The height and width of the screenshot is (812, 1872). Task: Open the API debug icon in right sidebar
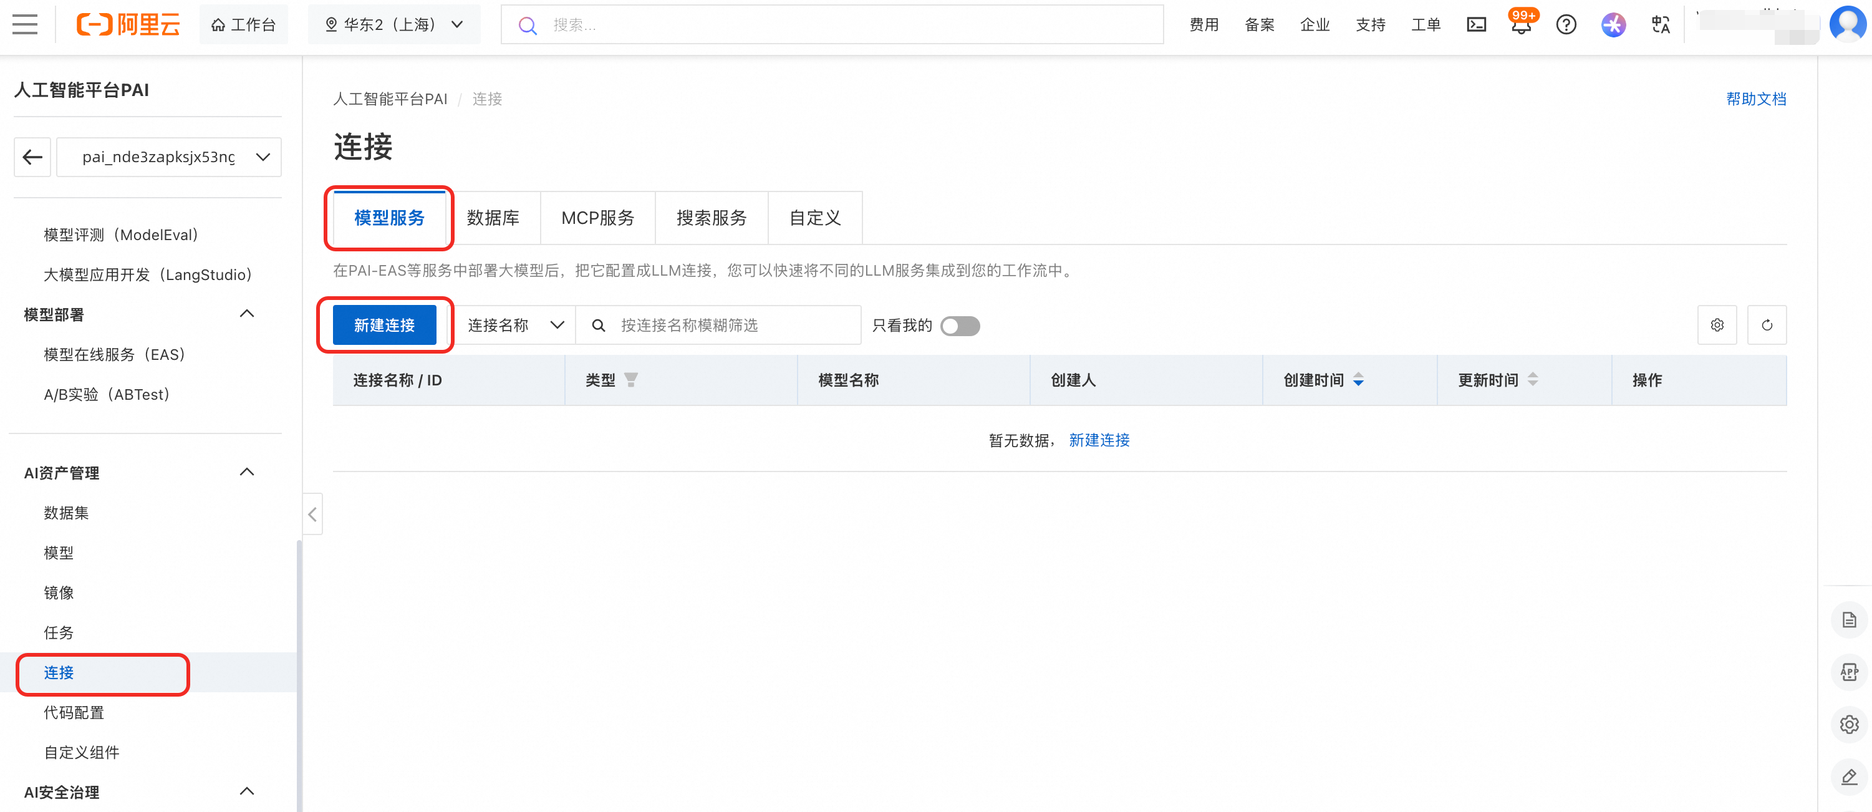click(1848, 672)
